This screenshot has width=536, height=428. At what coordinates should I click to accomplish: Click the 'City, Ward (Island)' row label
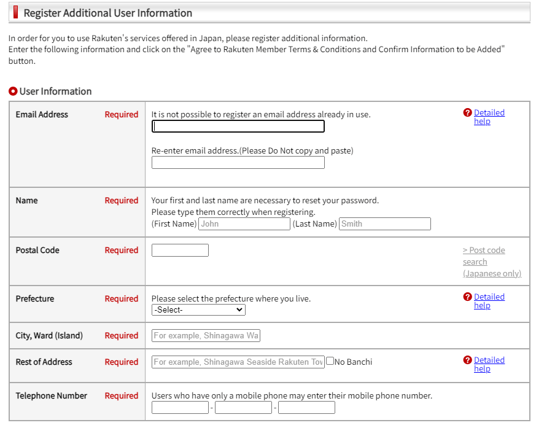pyautogui.click(x=49, y=336)
